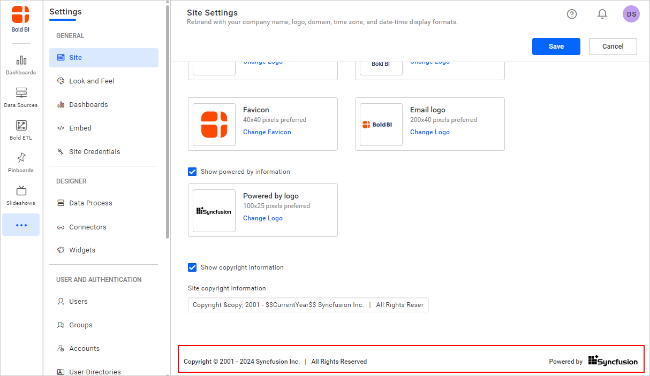Open the notifications bell

point(602,14)
